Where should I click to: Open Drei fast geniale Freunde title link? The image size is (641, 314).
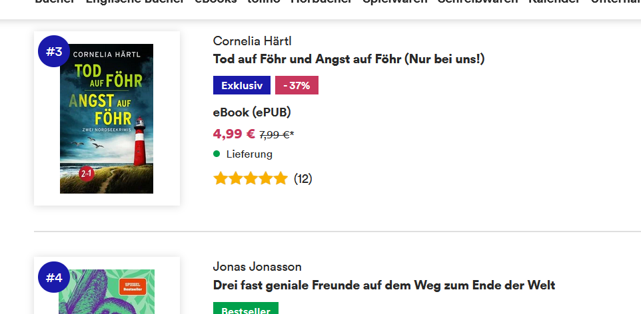tap(384, 285)
